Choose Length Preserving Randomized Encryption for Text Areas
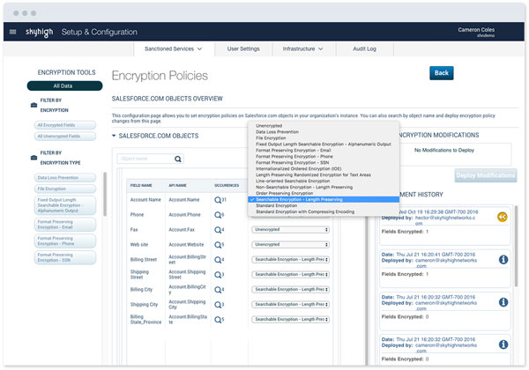This screenshot has width=529, height=370. point(324,175)
